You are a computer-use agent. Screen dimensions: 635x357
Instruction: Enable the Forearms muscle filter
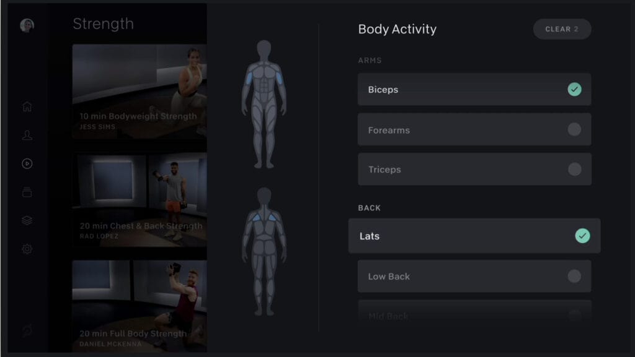474,130
